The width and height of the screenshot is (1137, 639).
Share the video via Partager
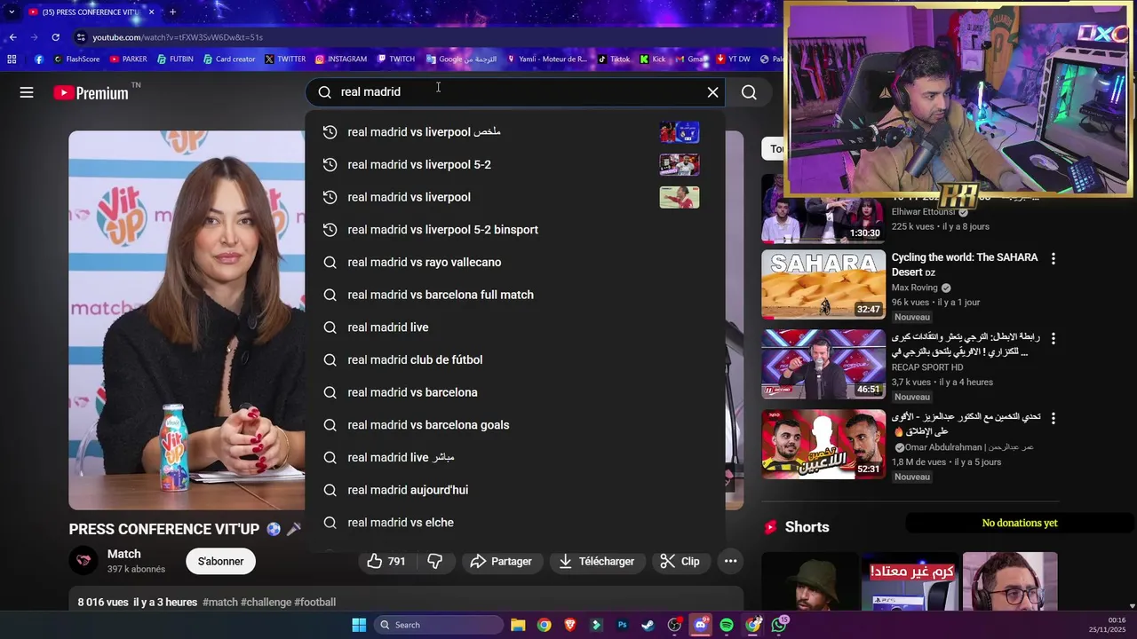click(501, 562)
